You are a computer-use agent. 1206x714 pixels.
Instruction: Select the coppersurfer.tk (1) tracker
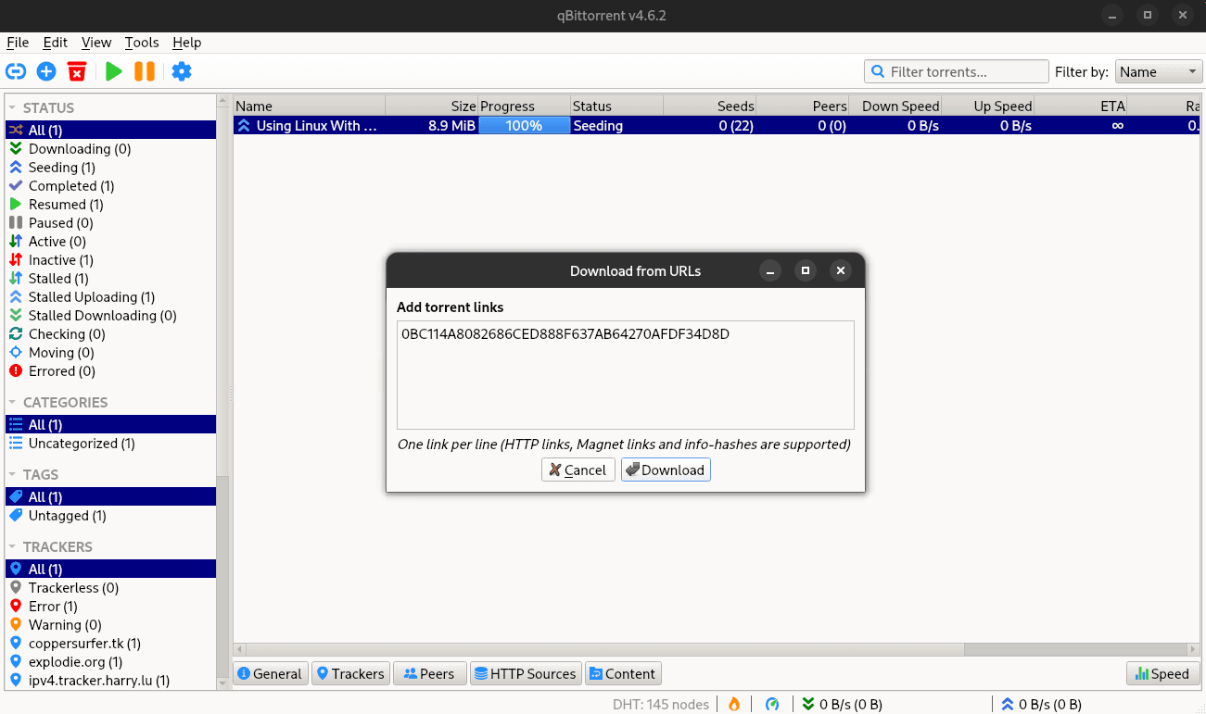pyautogui.click(x=110, y=644)
